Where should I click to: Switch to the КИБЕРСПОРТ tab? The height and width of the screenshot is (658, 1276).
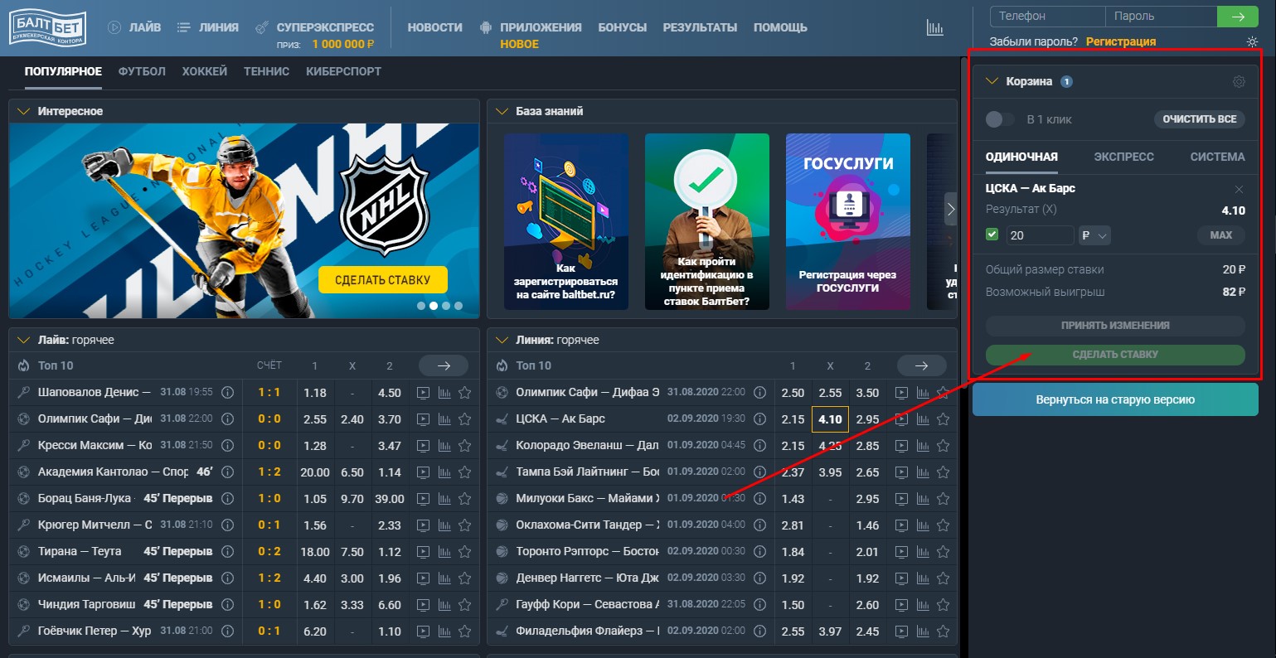tap(343, 71)
